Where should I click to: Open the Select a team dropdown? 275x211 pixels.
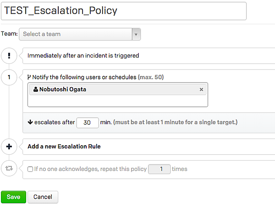coord(76,34)
